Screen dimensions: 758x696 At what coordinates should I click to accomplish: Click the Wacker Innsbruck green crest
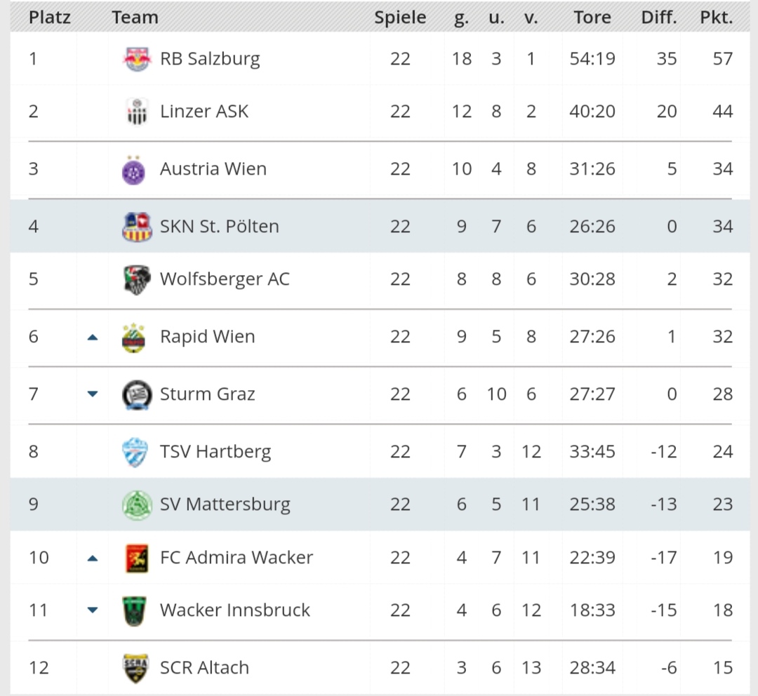(x=135, y=610)
